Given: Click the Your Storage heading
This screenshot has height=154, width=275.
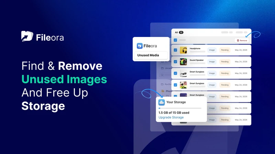Looking at the screenshot, I should click(x=176, y=102).
